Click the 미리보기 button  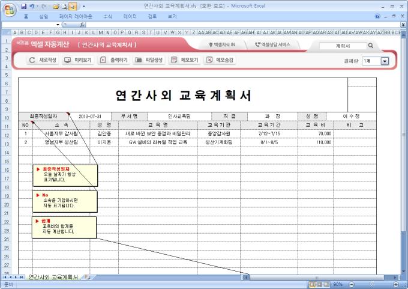(77, 60)
